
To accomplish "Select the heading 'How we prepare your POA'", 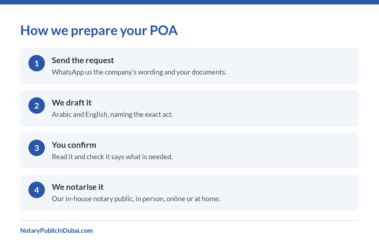I will pos(99,30).
